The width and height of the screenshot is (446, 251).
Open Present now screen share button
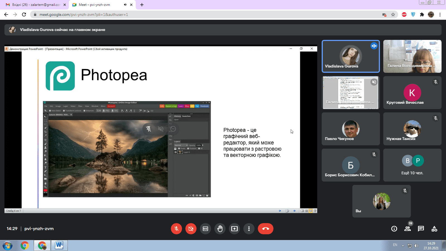point(234,229)
